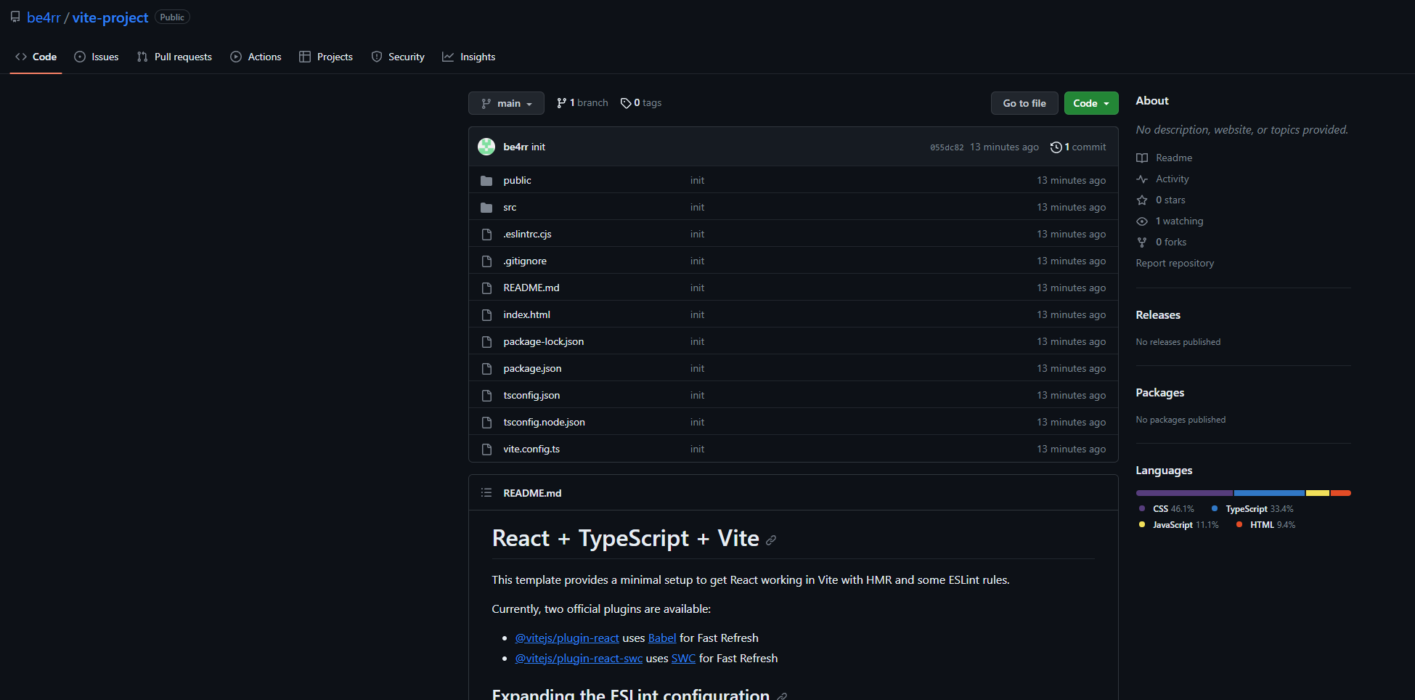Click the purple CSS segment of language bar
The image size is (1415, 700).
point(1185,493)
